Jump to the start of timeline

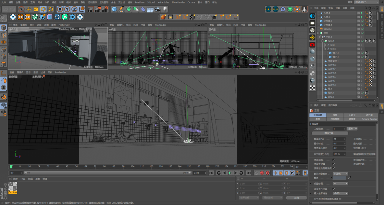point(211,173)
